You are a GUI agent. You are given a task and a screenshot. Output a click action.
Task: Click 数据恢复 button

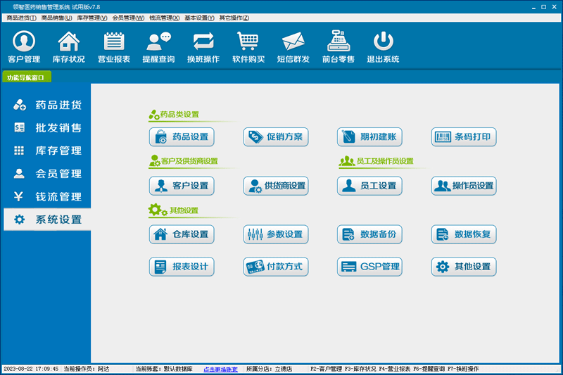[x=464, y=234]
